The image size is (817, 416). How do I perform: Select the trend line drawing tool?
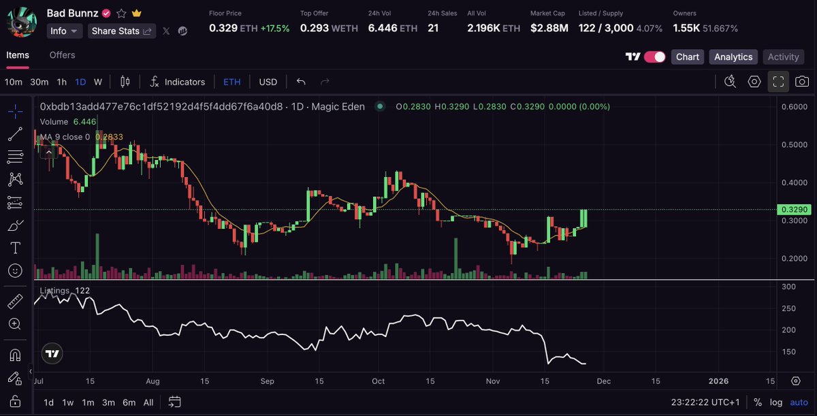pos(14,133)
